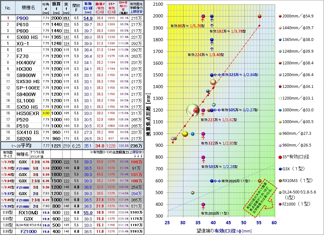324x235 pixels.
Task: Select the 有効80万≒1/5.70型 chart annotation
Action: tap(188, 26)
